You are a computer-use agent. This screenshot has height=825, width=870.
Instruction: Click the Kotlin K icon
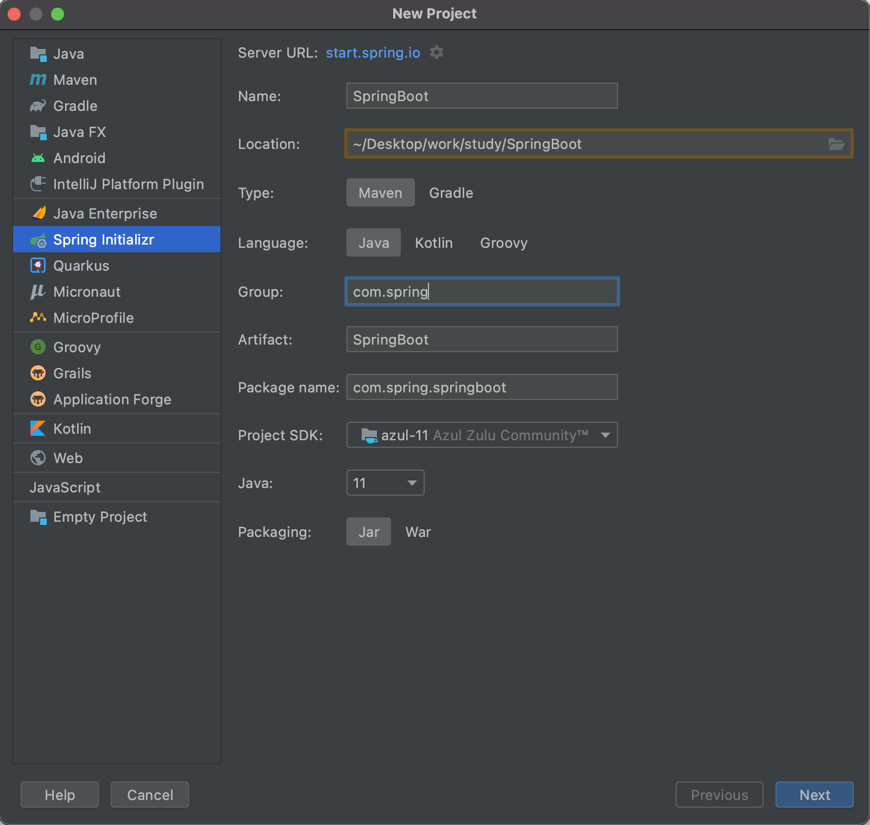click(38, 429)
